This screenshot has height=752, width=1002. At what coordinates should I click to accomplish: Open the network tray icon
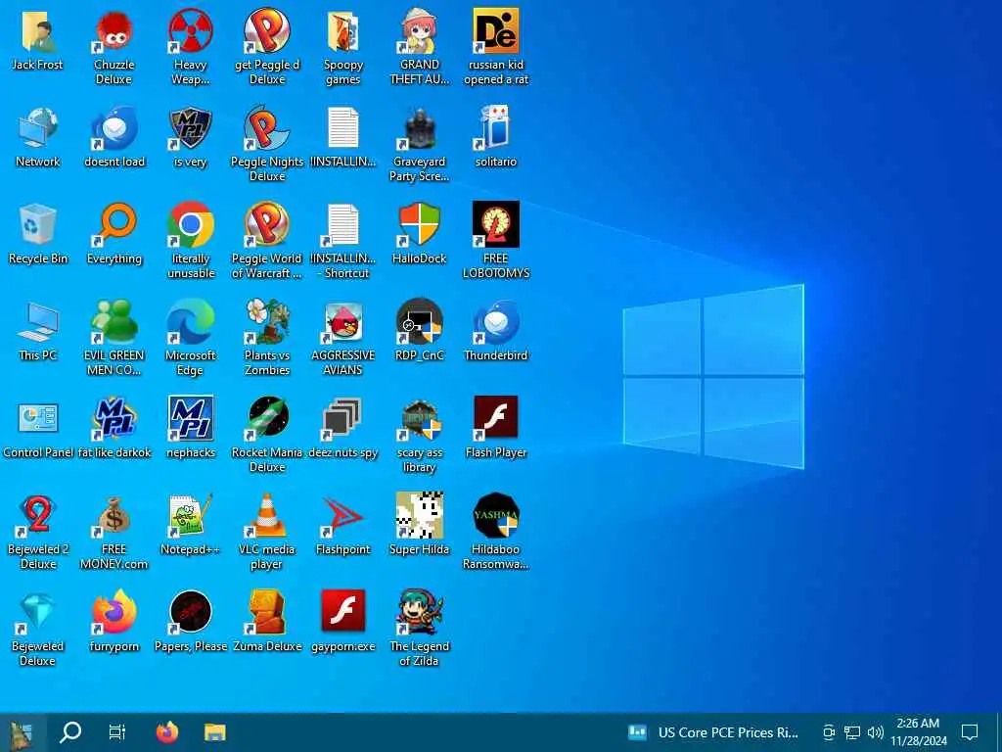[852, 732]
